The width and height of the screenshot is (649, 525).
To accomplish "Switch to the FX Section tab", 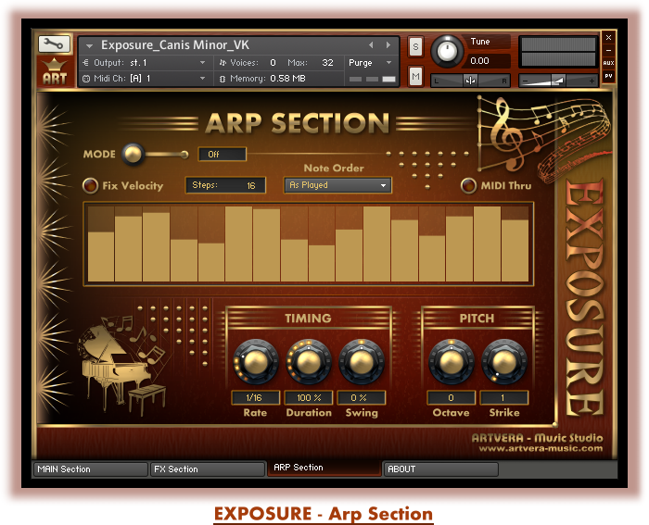I will pos(208,469).
